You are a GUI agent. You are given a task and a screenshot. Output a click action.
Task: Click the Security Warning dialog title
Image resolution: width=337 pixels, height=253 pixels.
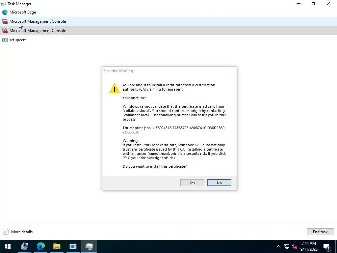(x=118, y=71)
